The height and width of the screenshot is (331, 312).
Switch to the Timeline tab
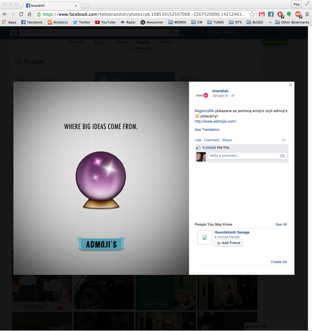76,42
